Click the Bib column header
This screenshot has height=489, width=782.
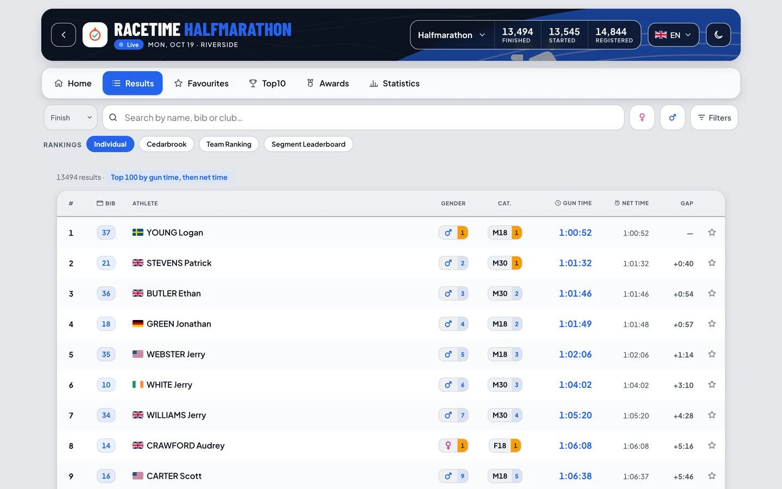tap(106, 203)
